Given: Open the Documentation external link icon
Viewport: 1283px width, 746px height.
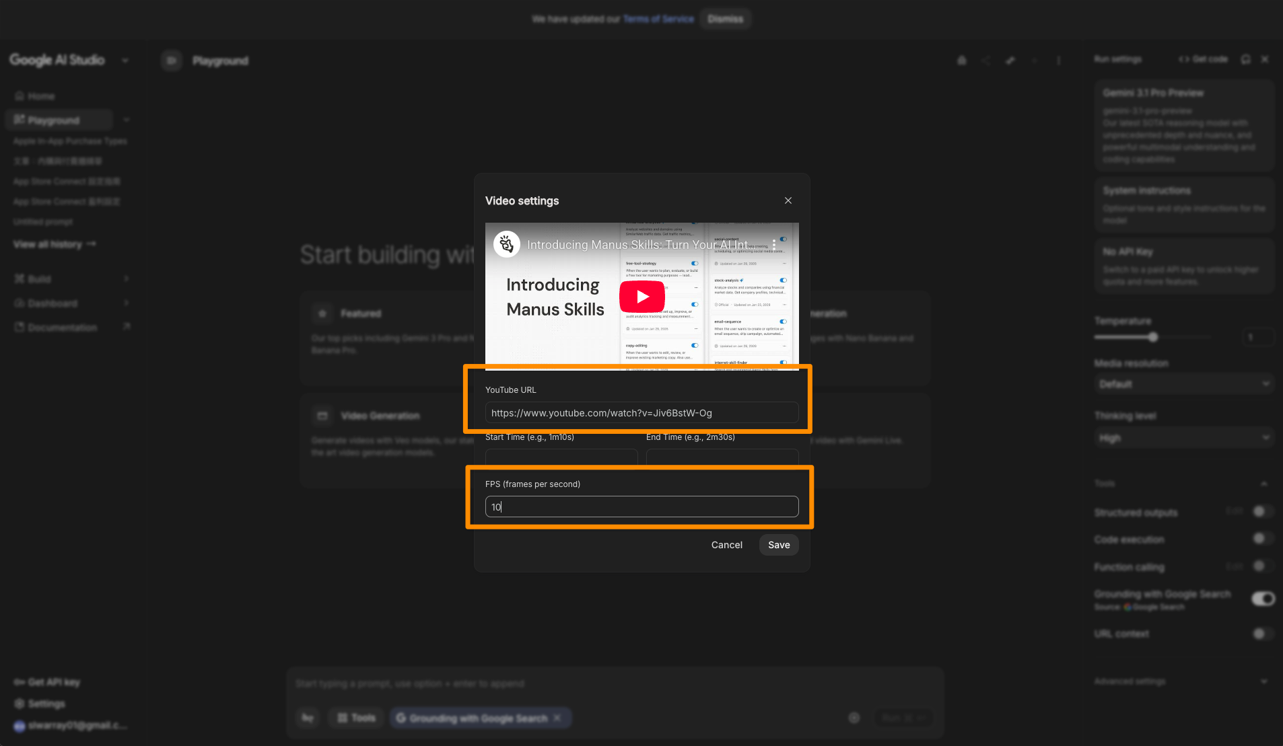Looking at the screenshot, I should tap(127, 327).
